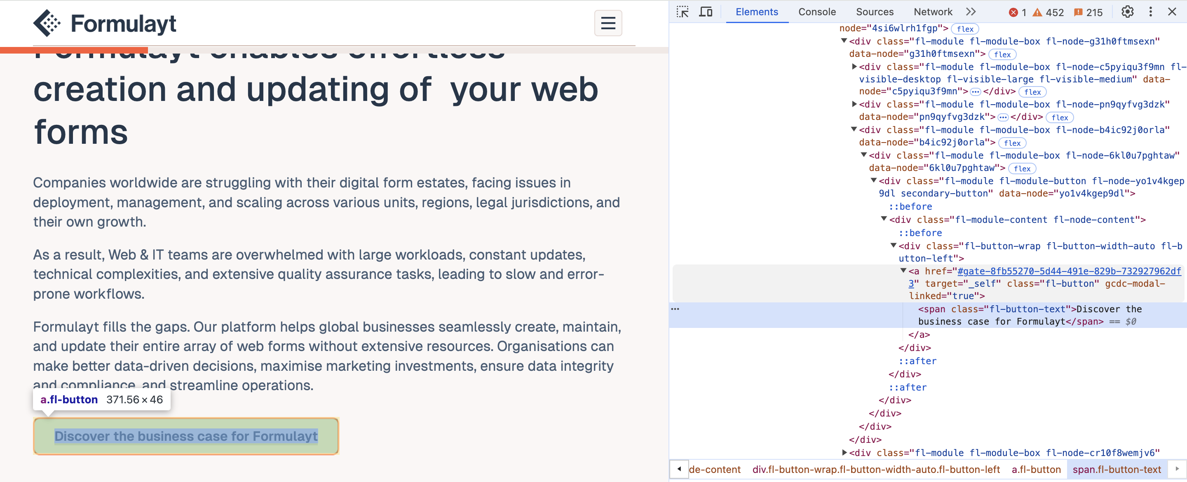The image size is (1187, 482).
Task: Collapse the fl-node-g31h0ftmsexn div
Action: (844, 41)
